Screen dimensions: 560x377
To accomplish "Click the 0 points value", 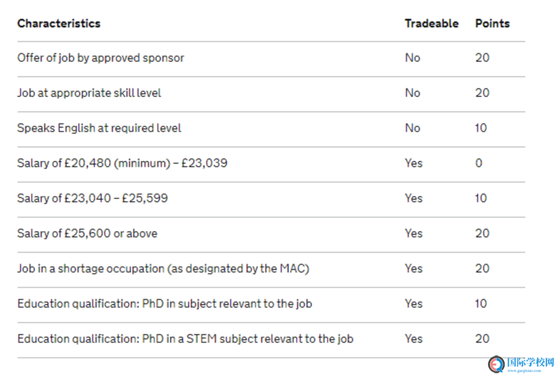I will tap(479, 163).
